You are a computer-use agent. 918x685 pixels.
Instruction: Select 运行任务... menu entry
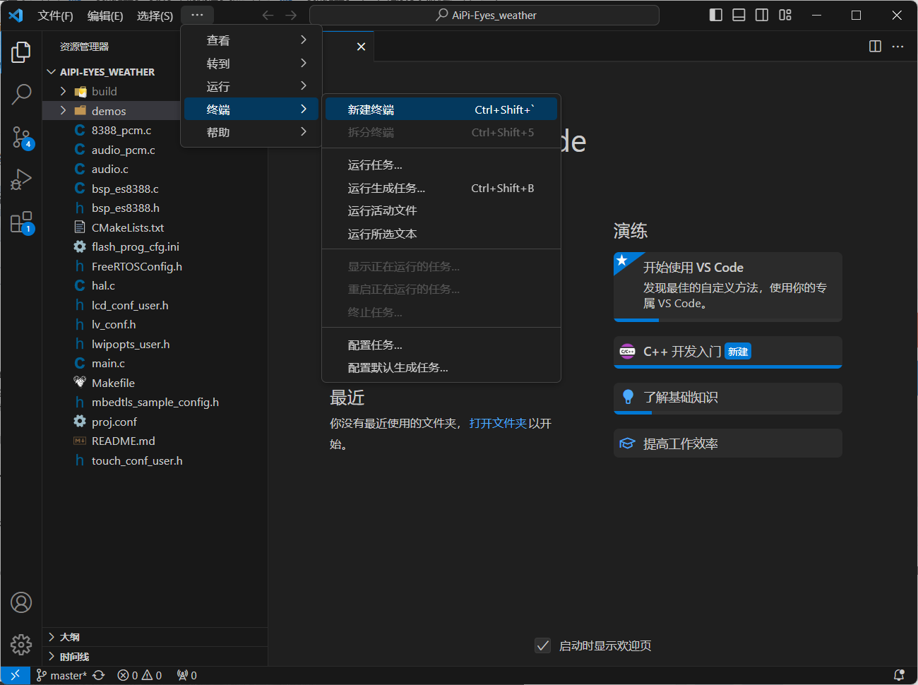[441, 165]
